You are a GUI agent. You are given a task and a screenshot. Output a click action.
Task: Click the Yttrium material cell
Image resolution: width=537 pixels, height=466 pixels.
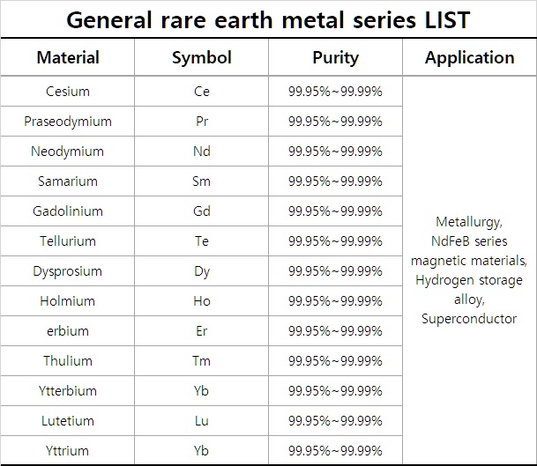[x=68, y=451]
